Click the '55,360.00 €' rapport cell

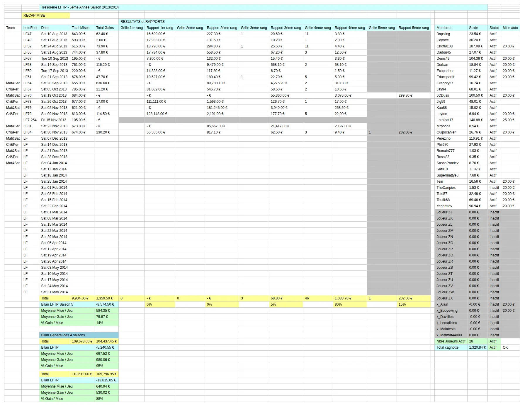click(286, 95)
